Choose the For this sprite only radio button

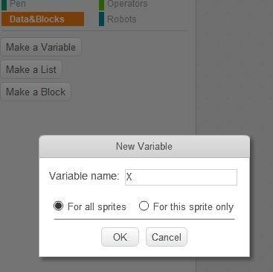click(x=144, y=206)
